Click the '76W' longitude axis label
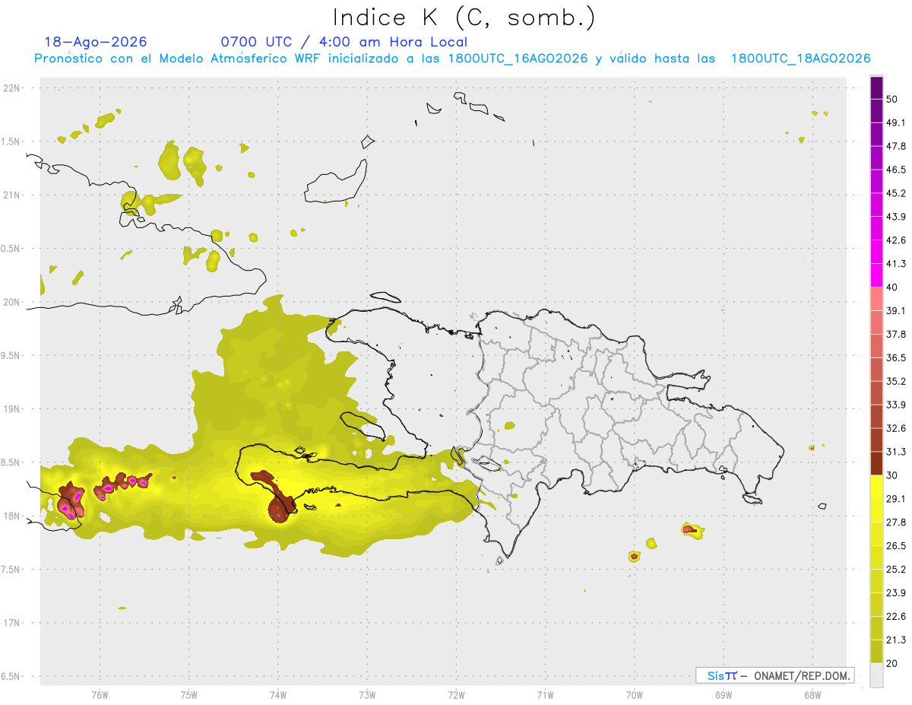Image resolution: width=912 pixels, height=705 pixels. (x=100, y=695)
